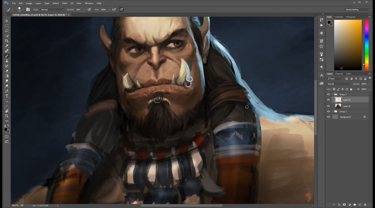Open the layer blending mode dropdown
The width and height of the screenshot is (375, 208).
339,84
